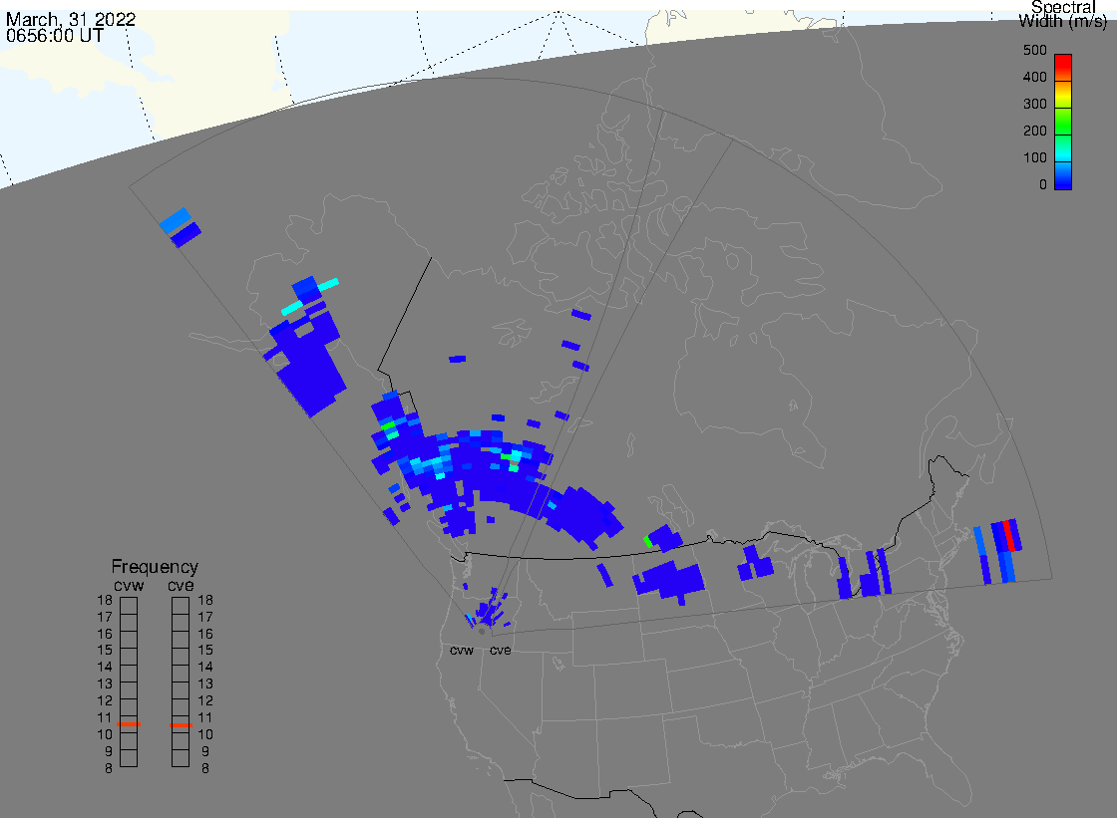Click the red high spectral width cell
The width and height of the screenshot is (1117, 818).
(x=1008, y=536)
